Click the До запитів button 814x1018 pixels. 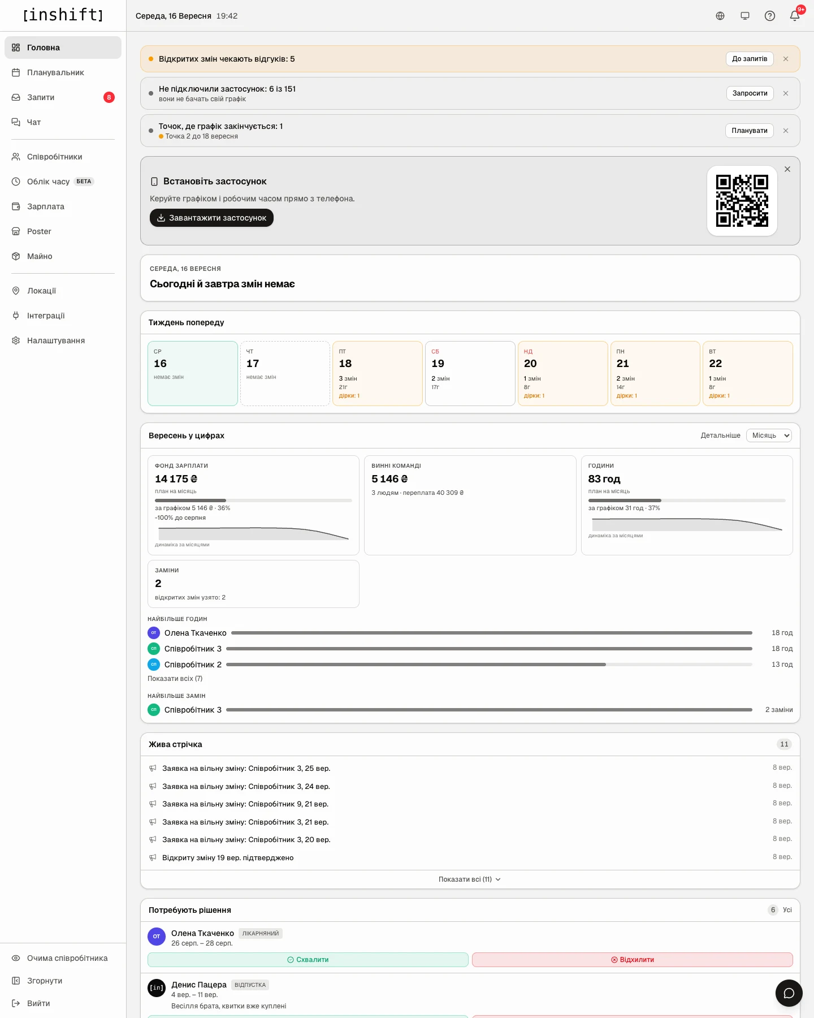click(750, 59)
